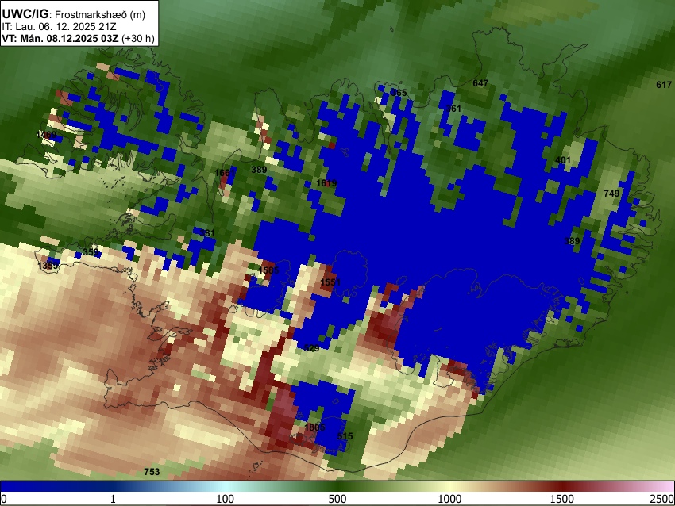Click the color scale label 1000
This screenshot has height=506, width=675.
449,499
